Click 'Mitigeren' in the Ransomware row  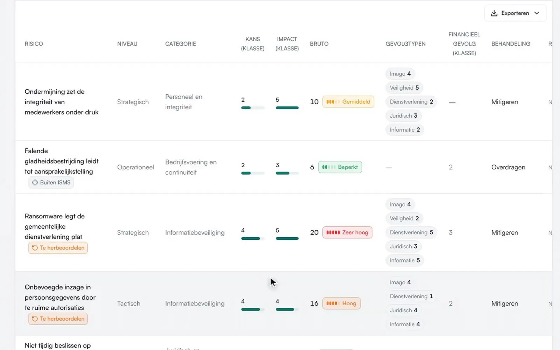click(504, 233)
